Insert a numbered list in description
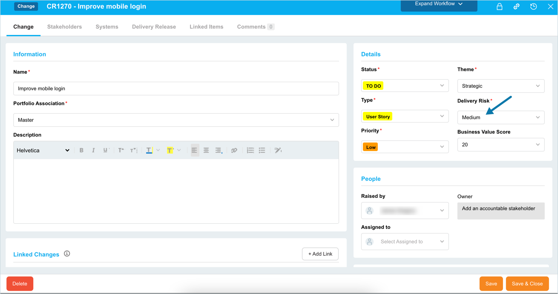 (x=250, y=151)
